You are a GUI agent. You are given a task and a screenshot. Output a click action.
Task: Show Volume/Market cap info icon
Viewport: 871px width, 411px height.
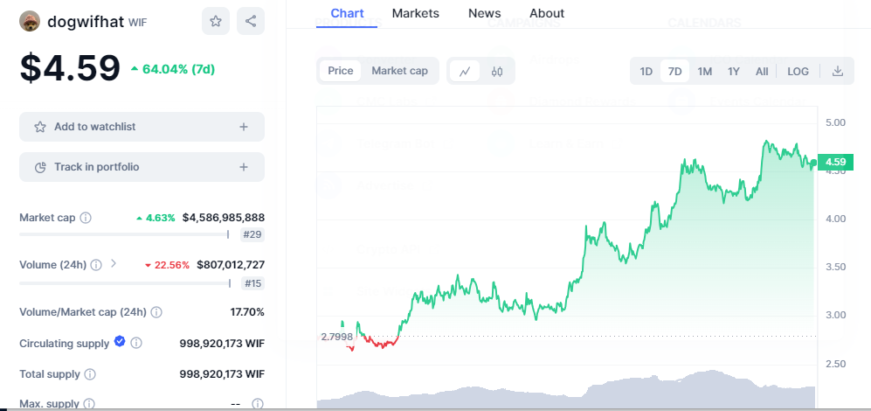[x=156, y=312]
